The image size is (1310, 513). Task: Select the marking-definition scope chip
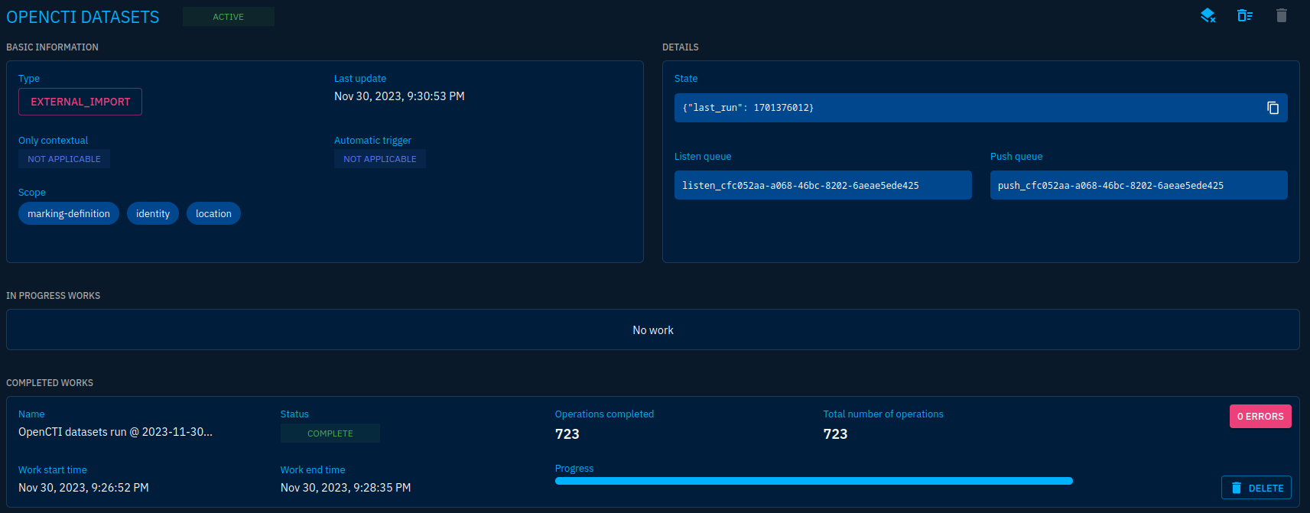(x=69, y=214)
